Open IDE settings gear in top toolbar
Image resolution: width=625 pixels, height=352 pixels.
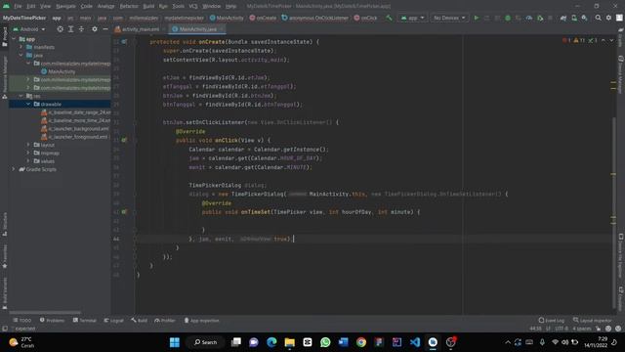click(x=608, y=18)
